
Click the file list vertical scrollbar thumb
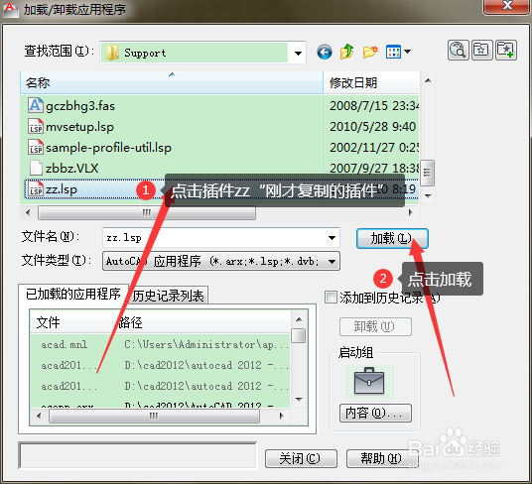[428, 173]
